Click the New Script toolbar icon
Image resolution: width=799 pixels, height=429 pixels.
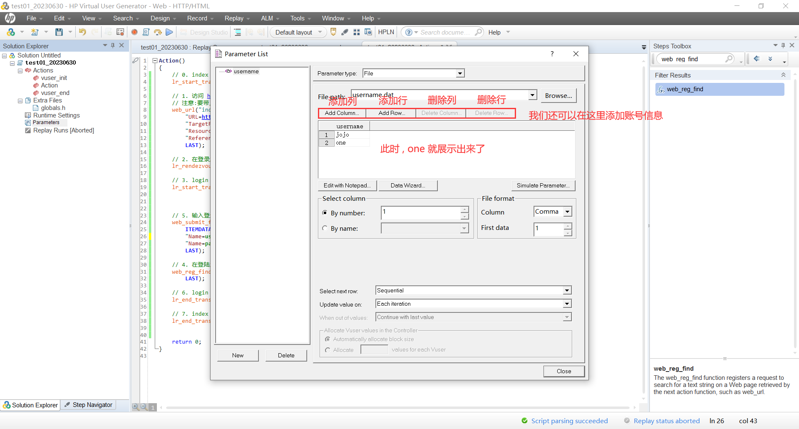click(35, 32)
